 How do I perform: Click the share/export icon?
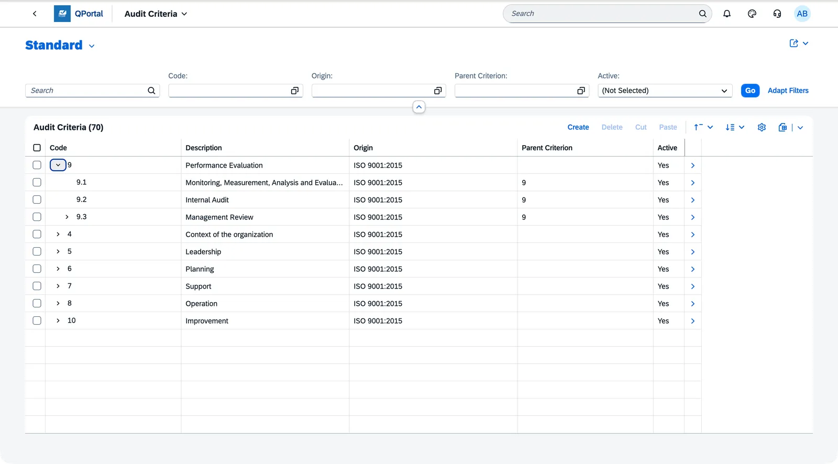tap(794, 43)
